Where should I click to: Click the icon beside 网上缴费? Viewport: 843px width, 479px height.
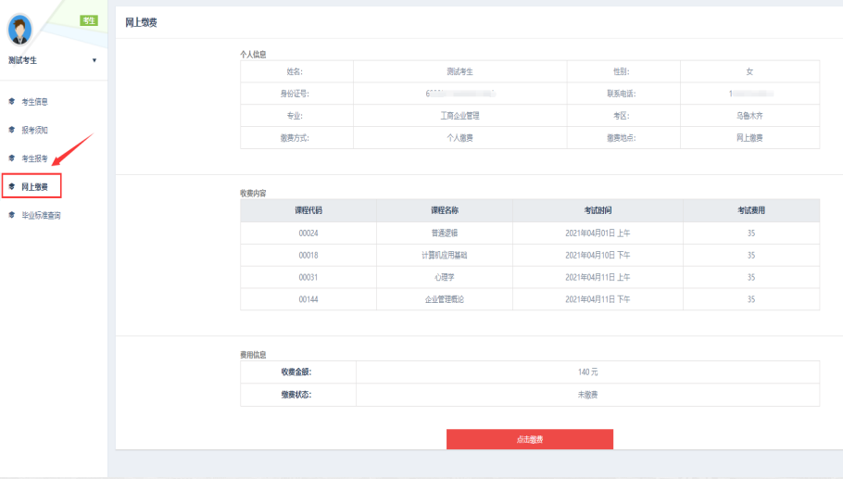[11, 186]
